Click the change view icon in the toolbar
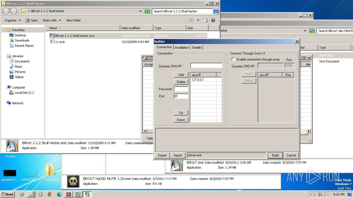 click(x=191, y=20)
